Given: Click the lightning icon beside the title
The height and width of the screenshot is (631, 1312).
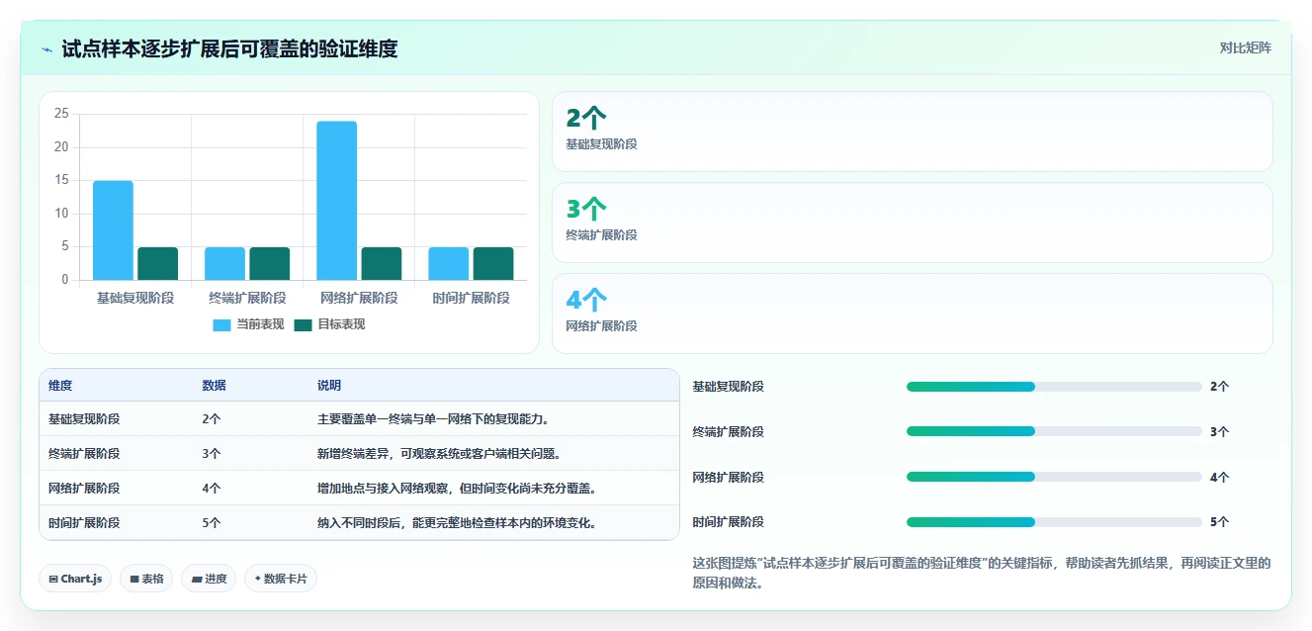Looking at the screenshot, I should click(47, 48).
